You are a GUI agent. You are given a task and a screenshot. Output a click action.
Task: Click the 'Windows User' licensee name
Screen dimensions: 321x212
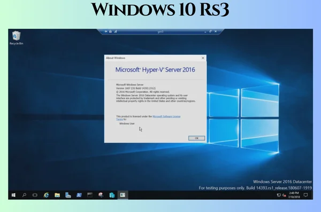point(127,124)
